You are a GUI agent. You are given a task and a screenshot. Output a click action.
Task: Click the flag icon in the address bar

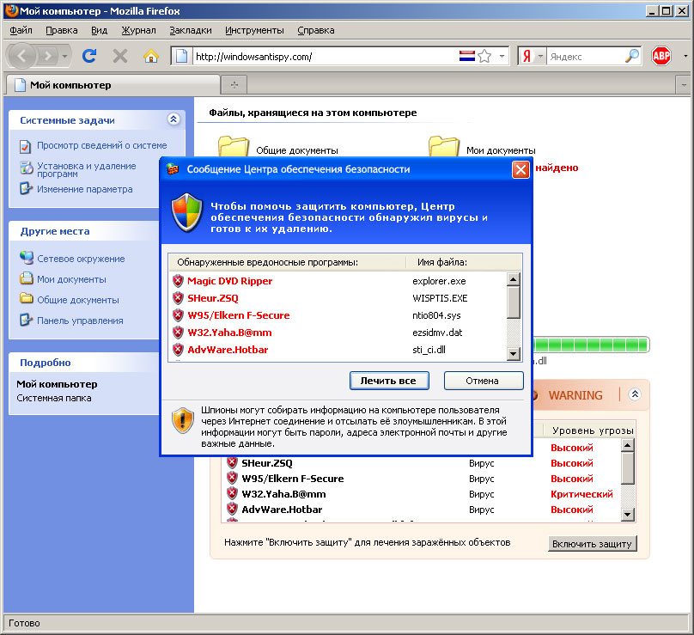click(x=467, y=56)
